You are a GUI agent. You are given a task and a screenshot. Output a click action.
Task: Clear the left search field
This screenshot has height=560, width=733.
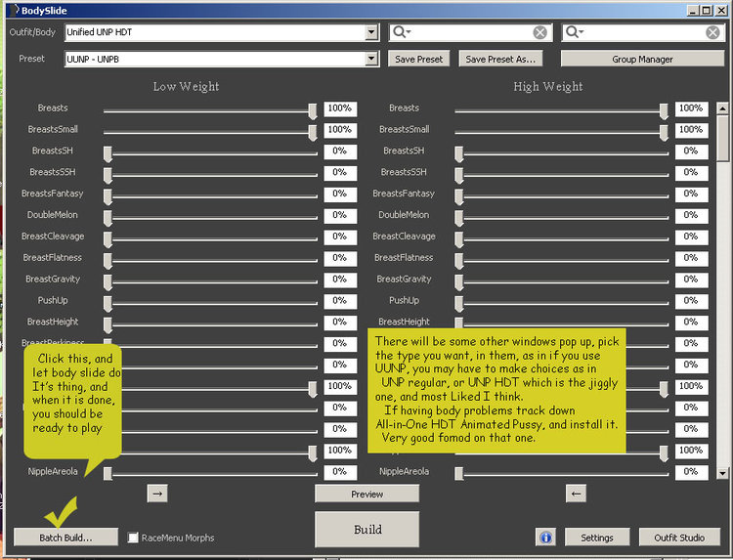coord(539,32)
